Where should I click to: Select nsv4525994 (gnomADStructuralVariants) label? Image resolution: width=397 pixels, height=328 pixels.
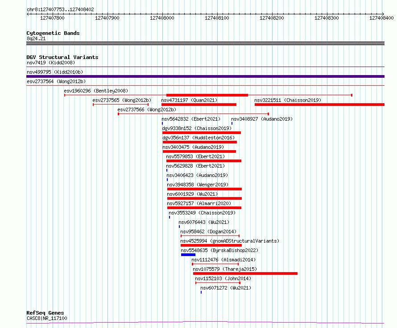pos(230,241)
